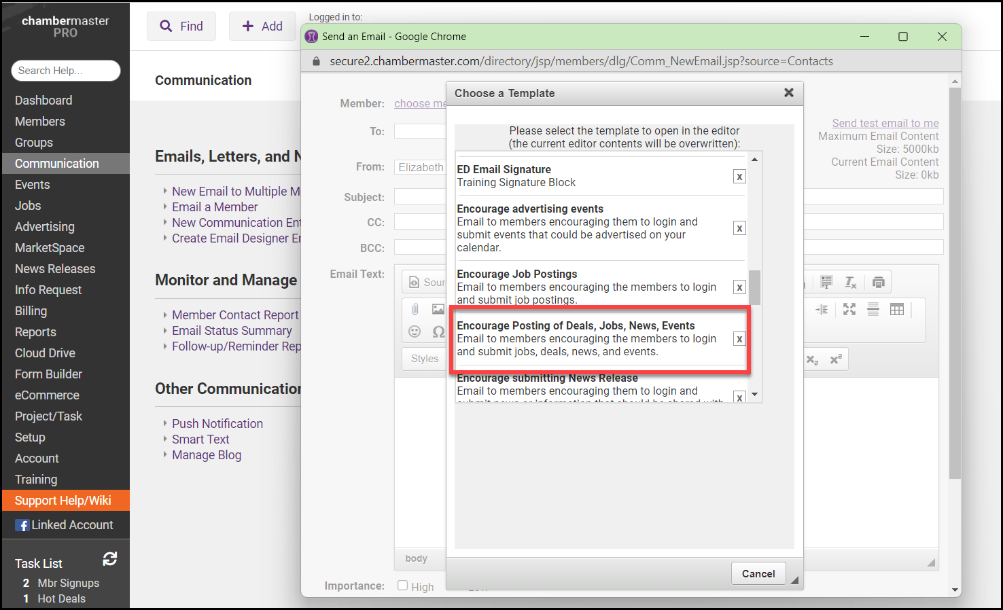Insert a smiley emoticon from the editor toolbar
Viewport: 1003px width, 610px height.
click(x=415, y=331)
